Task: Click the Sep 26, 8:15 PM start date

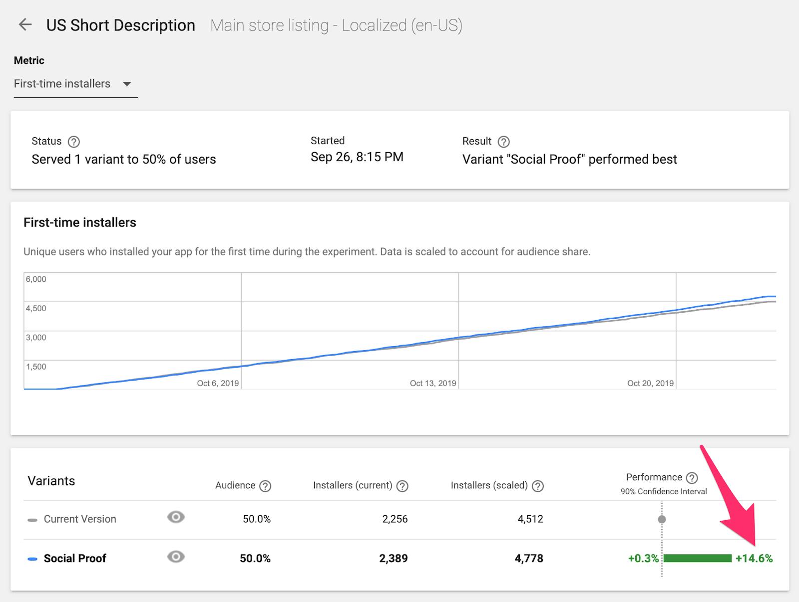Action: [x=357, y=157]
